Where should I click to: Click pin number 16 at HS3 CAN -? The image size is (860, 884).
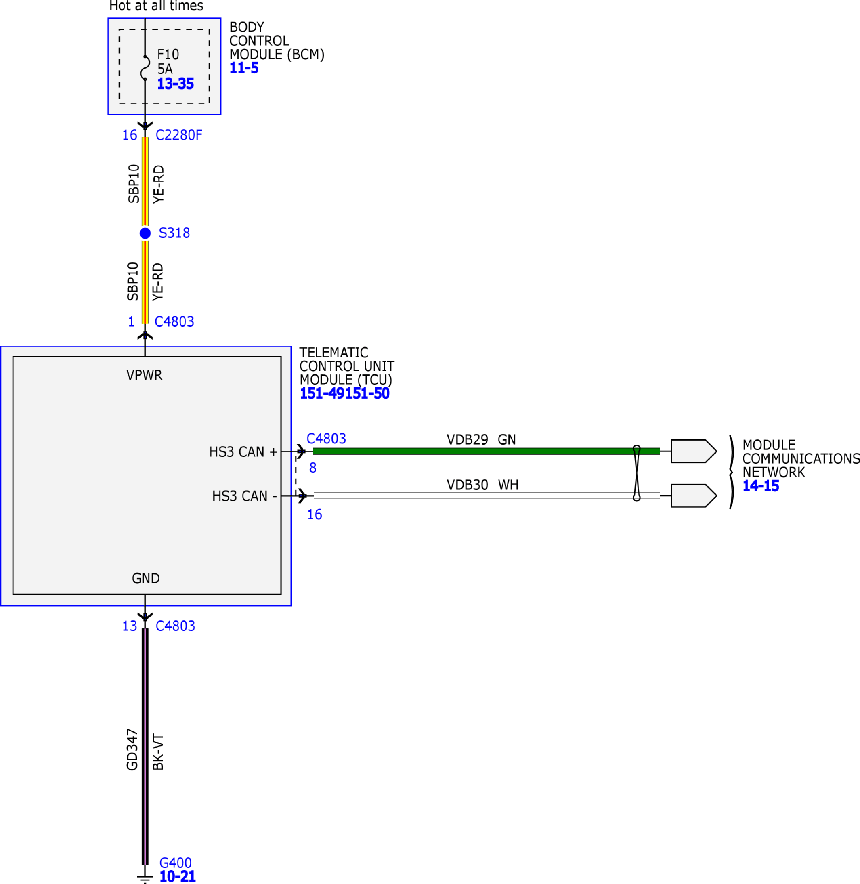pyautogui.click(x=315, y=514)
